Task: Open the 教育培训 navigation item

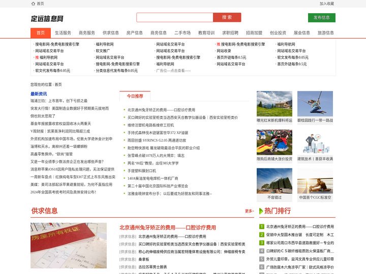Action: pyautogui.click(x=206, y=33)
